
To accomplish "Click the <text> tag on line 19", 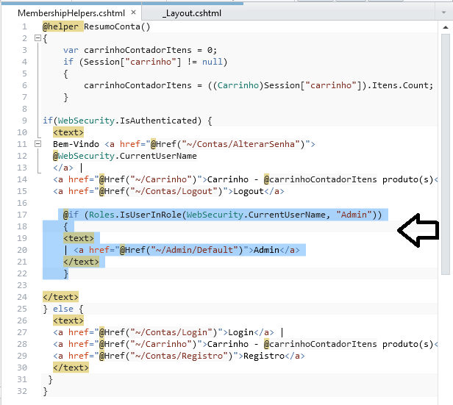I will pyautogui.click(x=79, y=238).
